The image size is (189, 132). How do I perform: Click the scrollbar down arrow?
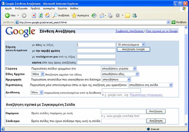(186, 124)
